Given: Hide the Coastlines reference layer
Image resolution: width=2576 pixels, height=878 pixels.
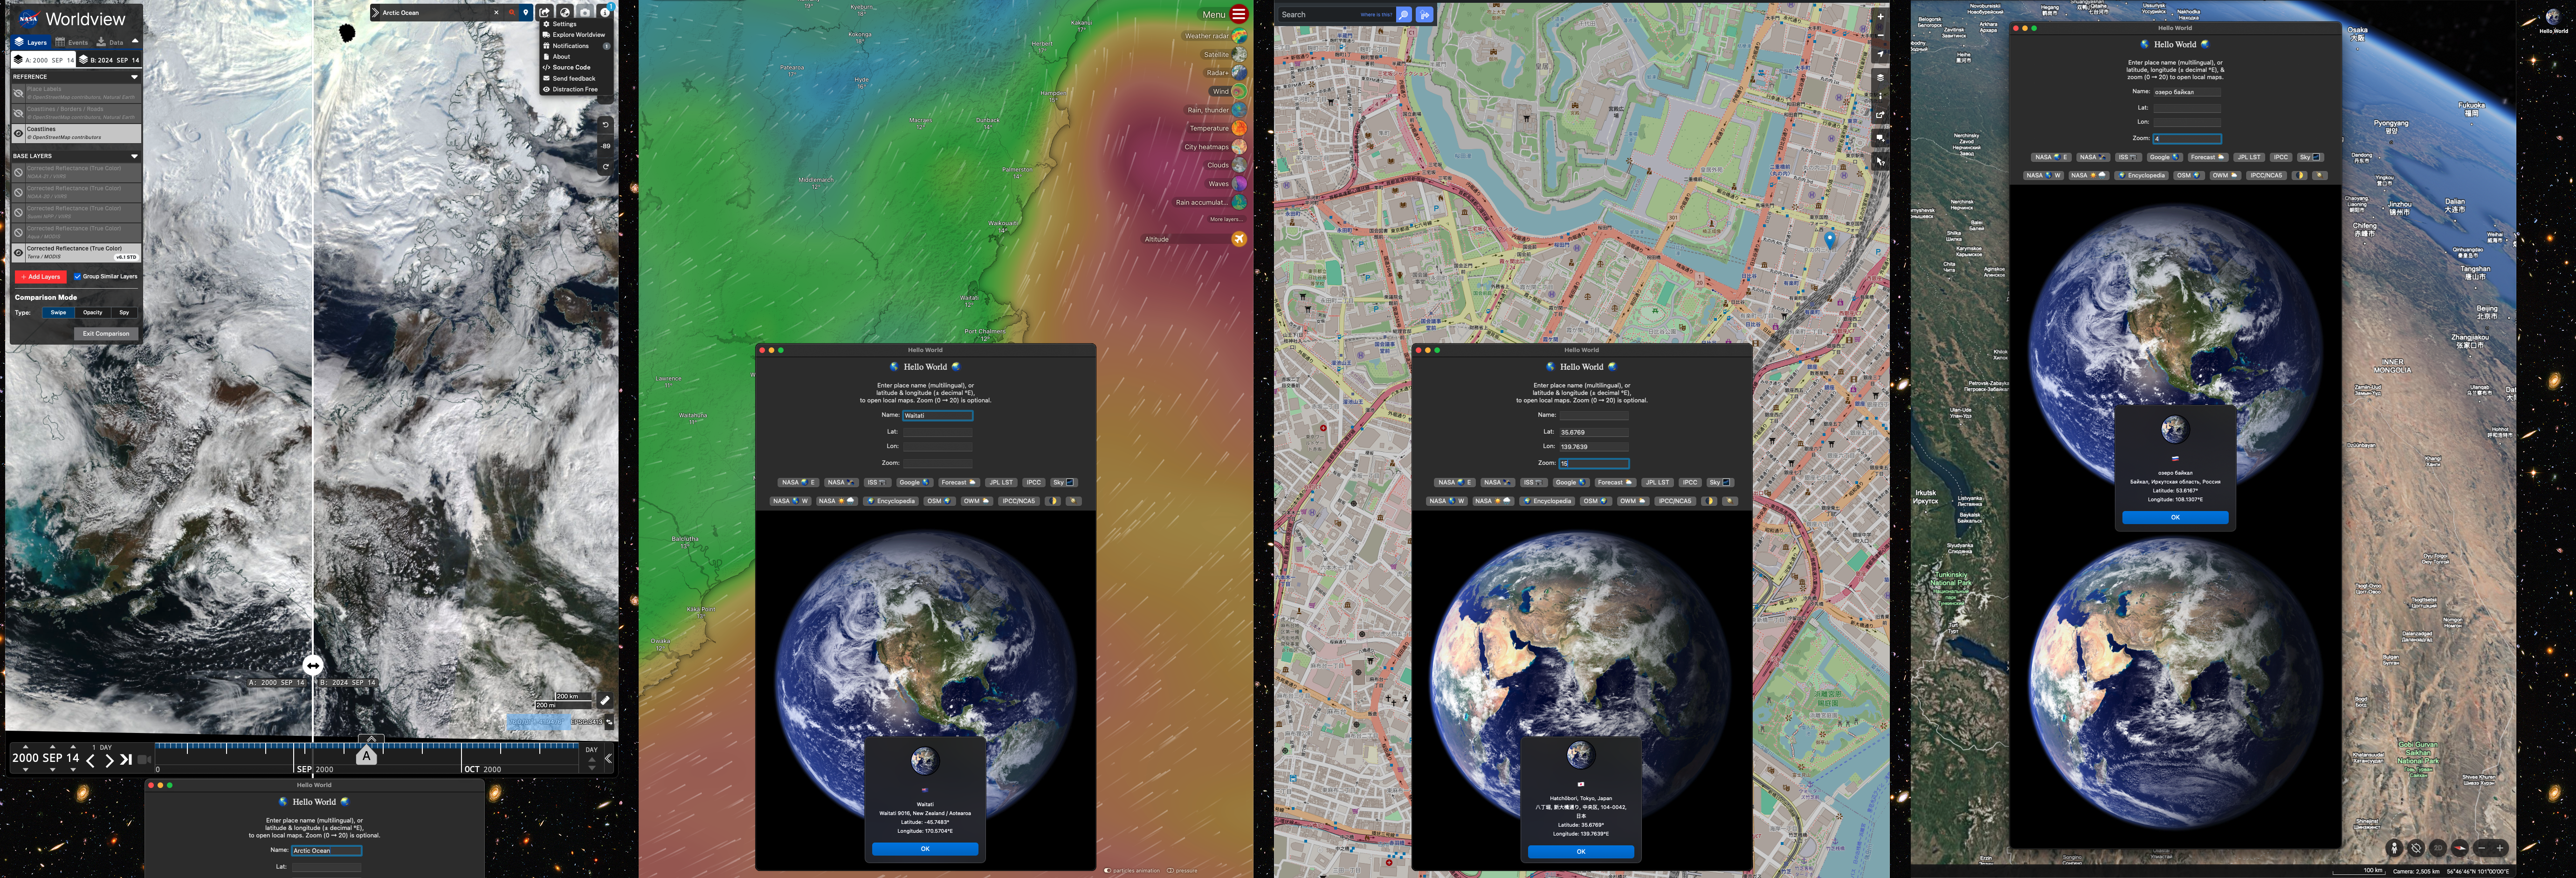Looking at the screenshot, I should (18, 133).
